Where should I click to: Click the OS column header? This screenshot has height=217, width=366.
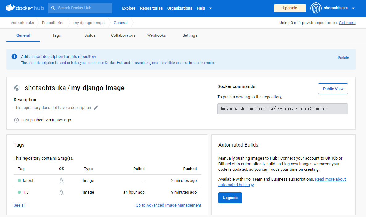pos(61,169)
